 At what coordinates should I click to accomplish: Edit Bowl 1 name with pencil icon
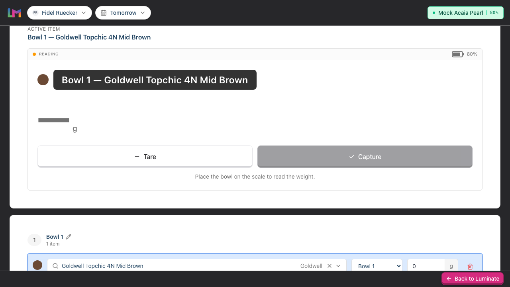69,237
